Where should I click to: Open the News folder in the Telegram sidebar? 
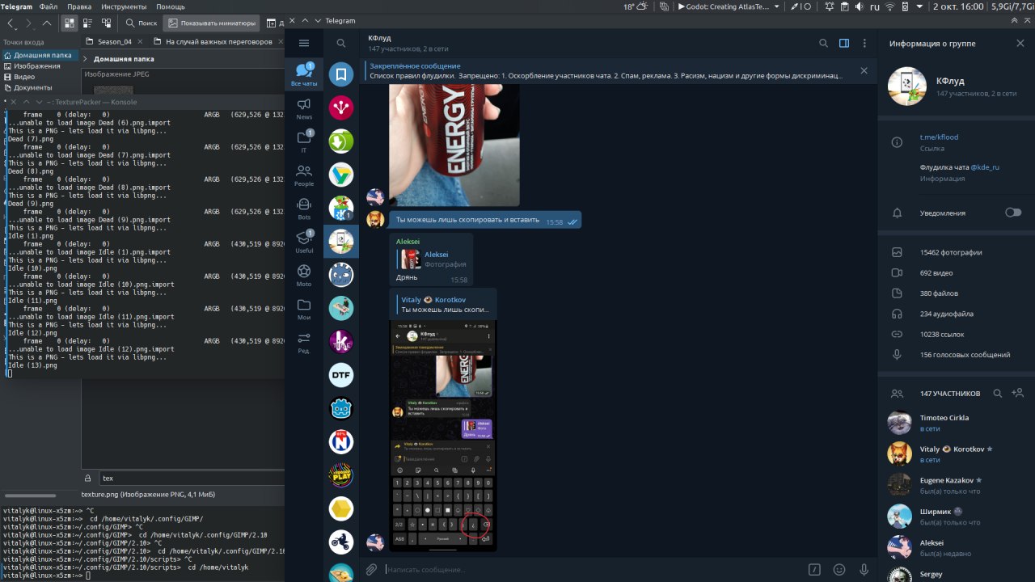pyautogui.click(x=304, y=108)
